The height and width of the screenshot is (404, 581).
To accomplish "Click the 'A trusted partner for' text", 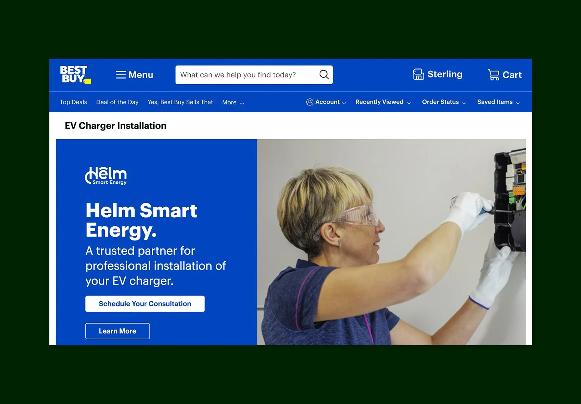I will click(140, 251).
